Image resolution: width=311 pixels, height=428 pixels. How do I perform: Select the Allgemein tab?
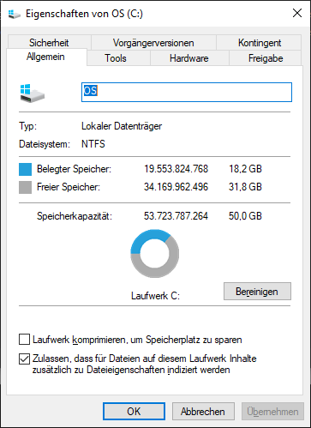click(45, 57)
